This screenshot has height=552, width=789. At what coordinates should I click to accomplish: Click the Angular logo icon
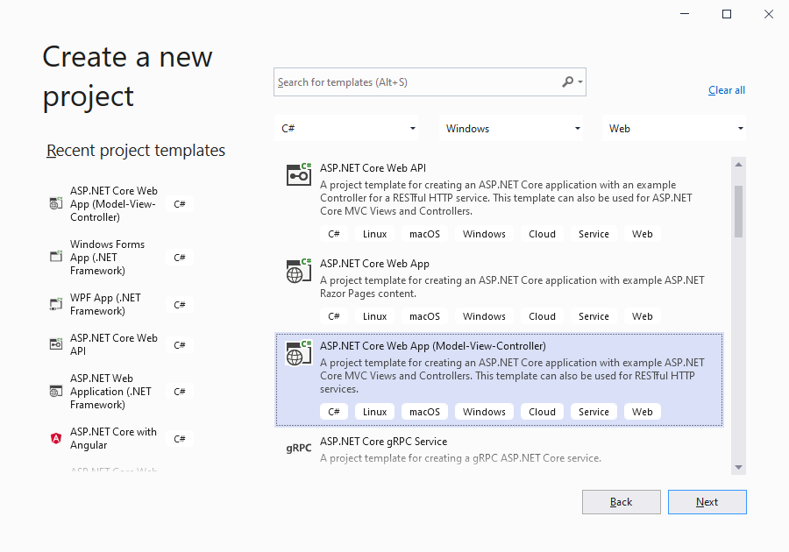click(56, 438)
